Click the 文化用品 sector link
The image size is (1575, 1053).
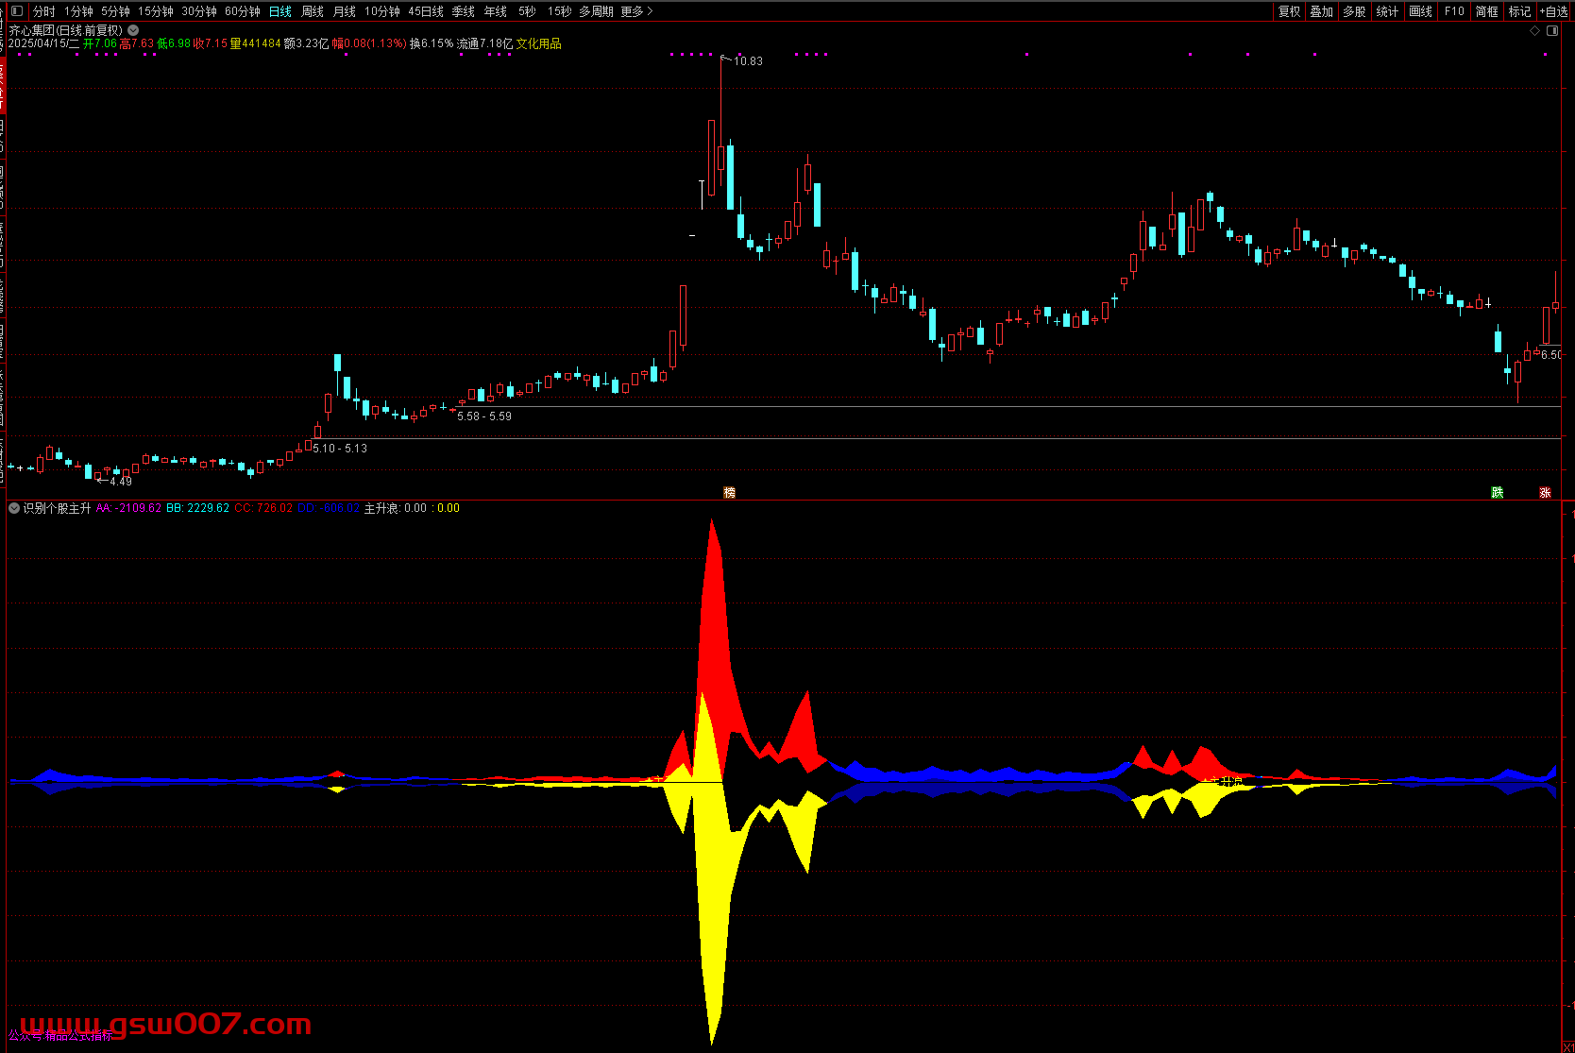coord(538,43)
